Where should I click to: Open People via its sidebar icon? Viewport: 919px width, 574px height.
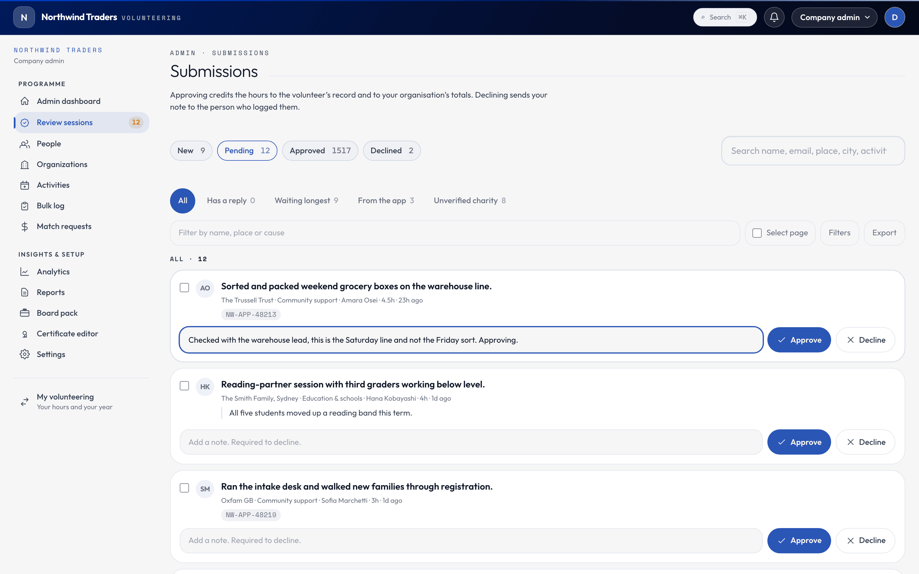coord(25,144)
